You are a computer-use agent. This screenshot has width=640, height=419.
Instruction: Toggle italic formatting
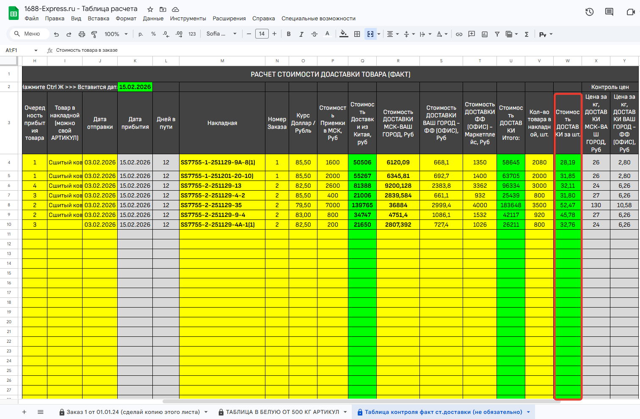click(x=301, y=34)
